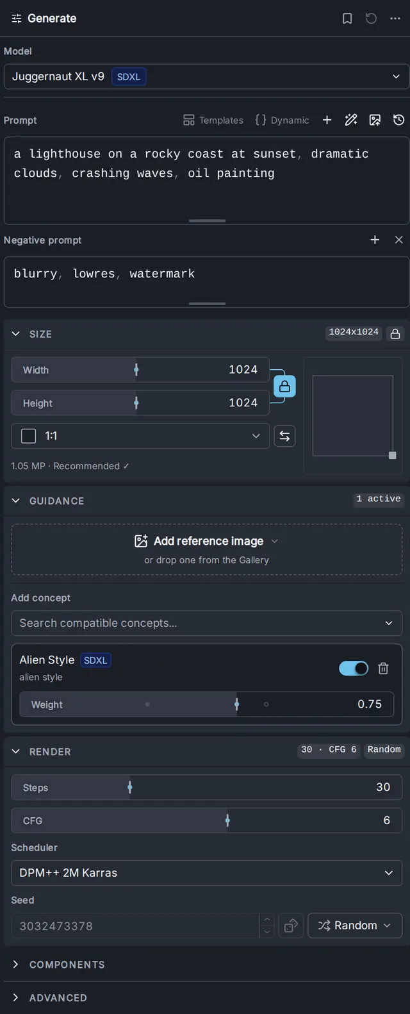The image size is (410, 1014).
Task: Click the Random badge in RENDER header
Action: (384, 749)
